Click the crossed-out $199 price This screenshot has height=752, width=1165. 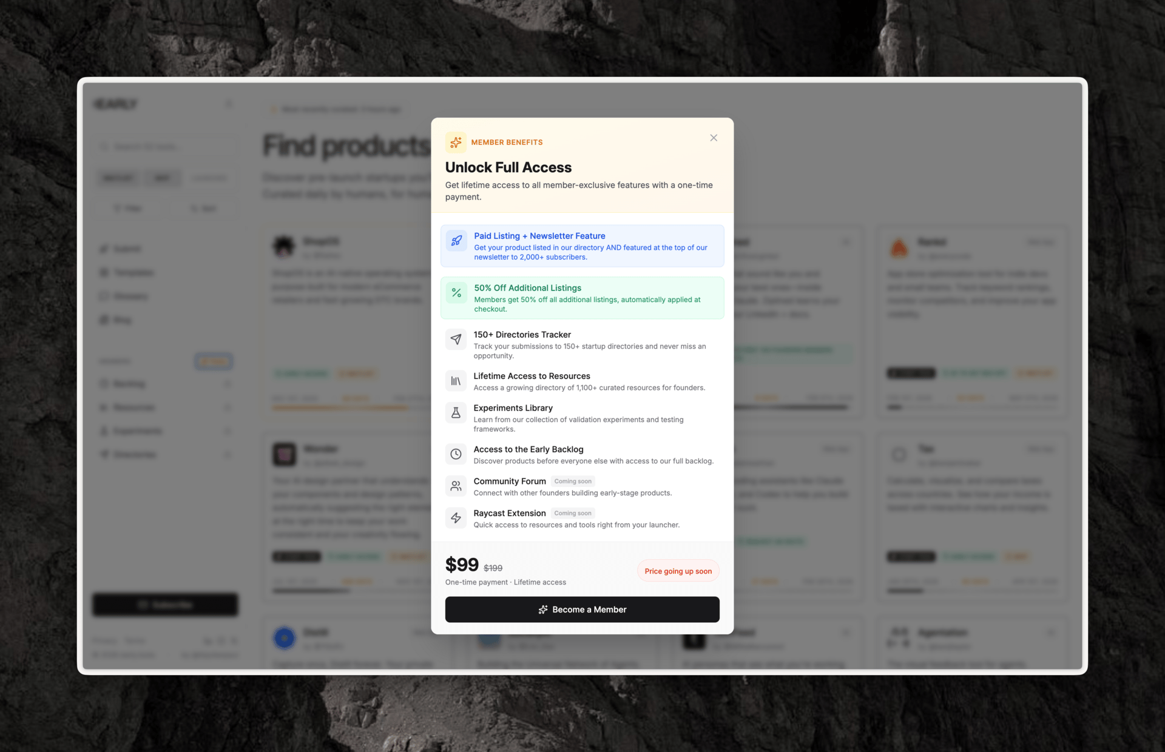[493, 568]
